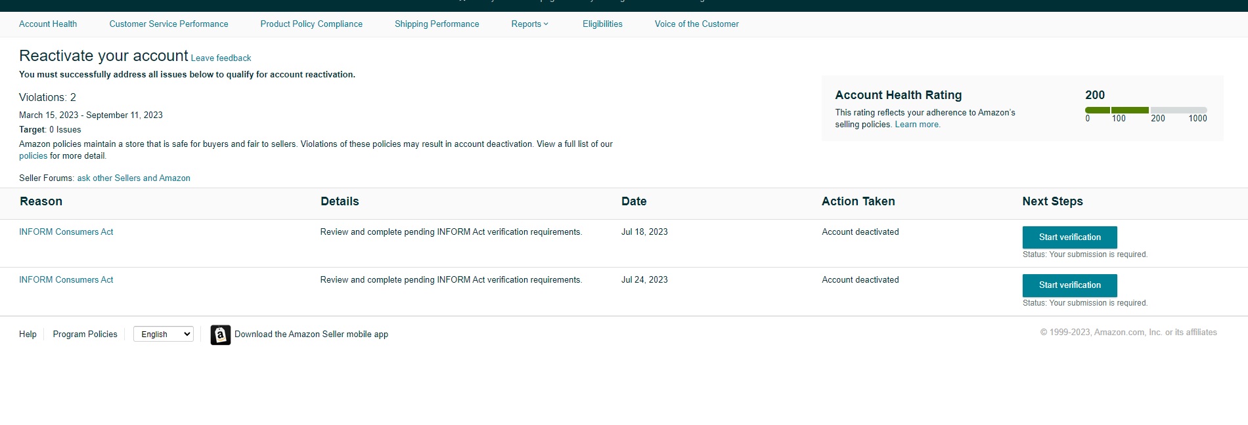Click Download the Amazon Seller mobile app
This screenshot has width=1248, height=425.
click(x=311, y=334)
